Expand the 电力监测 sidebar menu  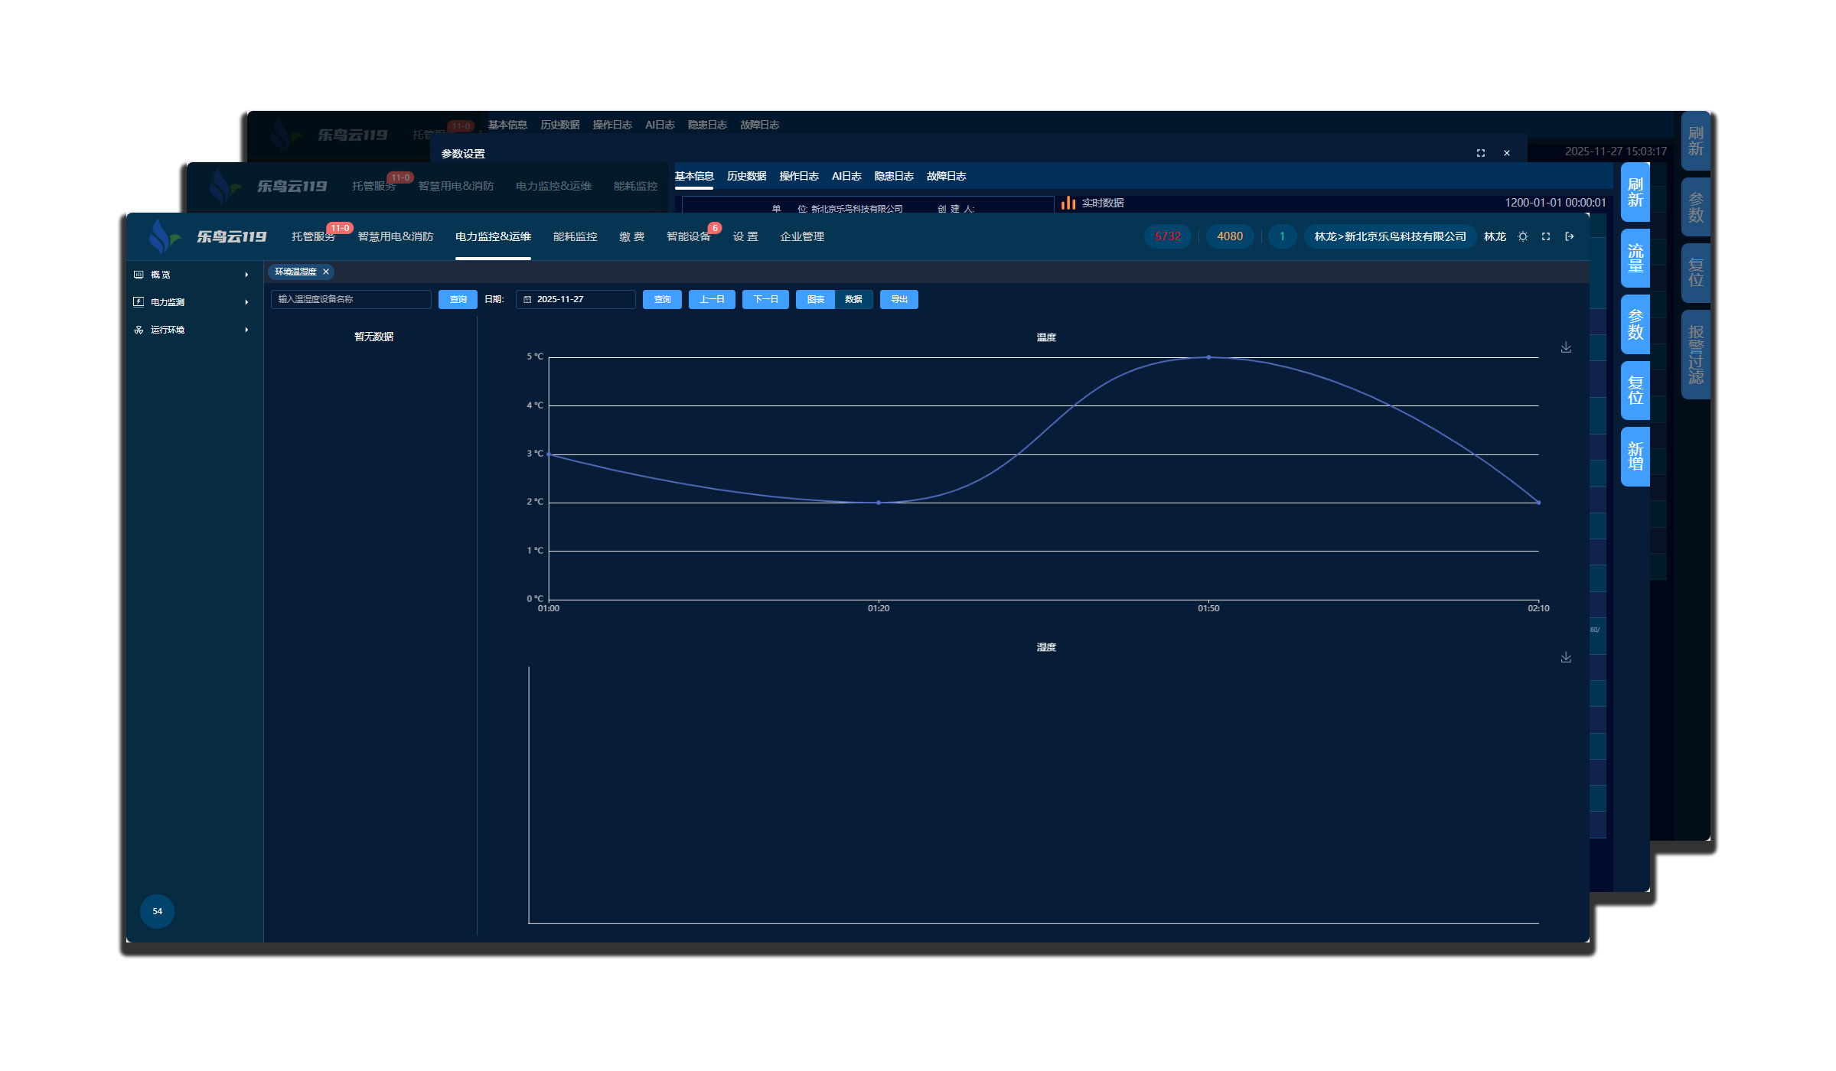click(x=193, y=303)
